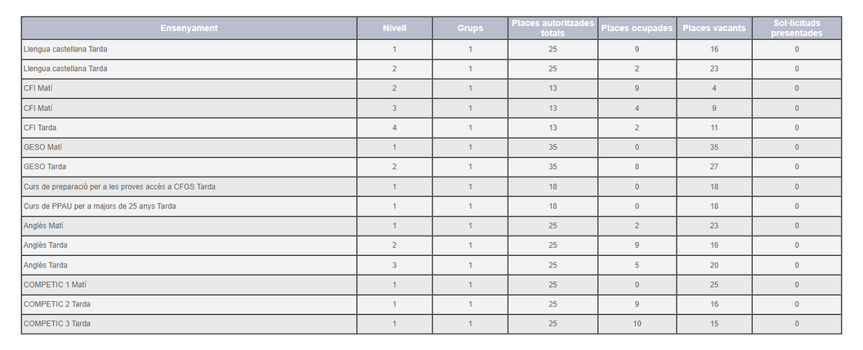Select the Anglès Matí row name

(x=44, y=226)
